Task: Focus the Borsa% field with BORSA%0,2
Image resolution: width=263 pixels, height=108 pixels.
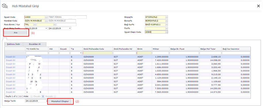Action: (x=155, y=21)
